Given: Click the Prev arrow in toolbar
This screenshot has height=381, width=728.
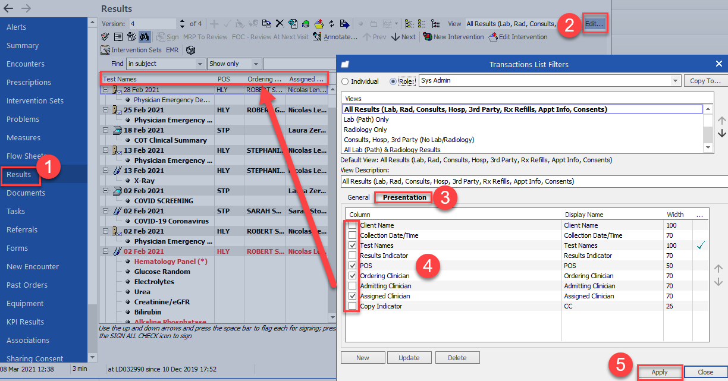Looking at the screenshot, I should coord(375,37).
